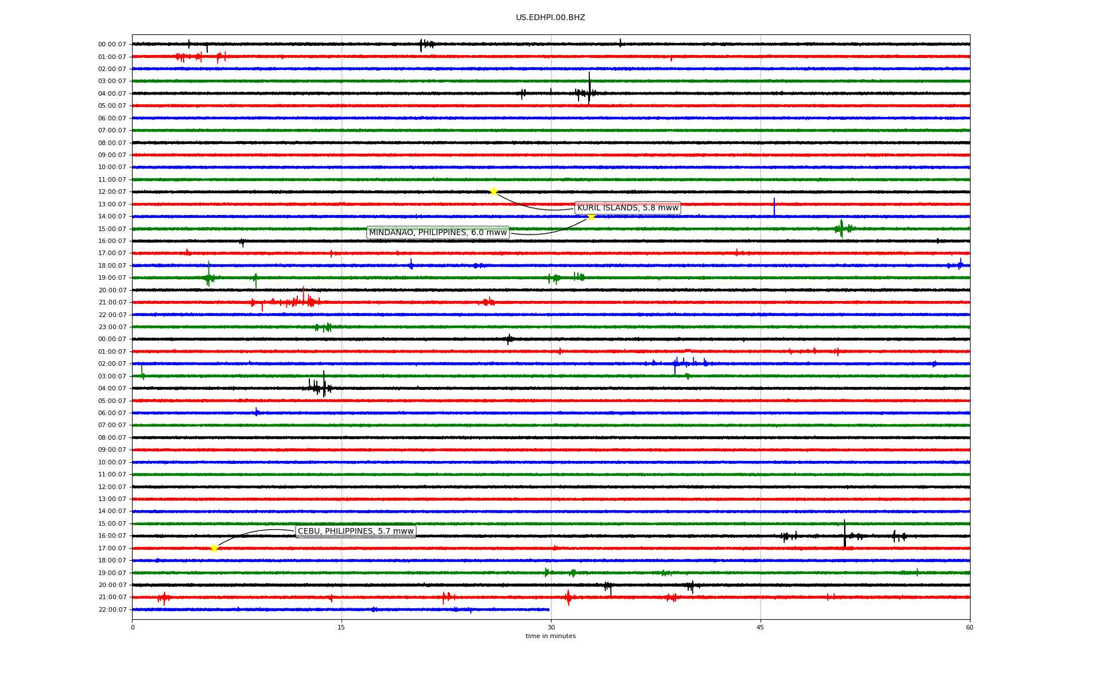Click the last 22:00:07 time label at bottom
Viewport: 1102px width, 688px height.
tap(112, 609)
